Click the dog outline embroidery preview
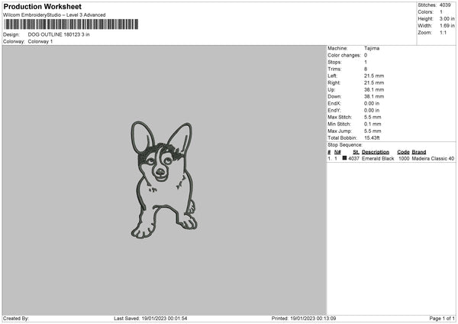Image resolution: width=458 pixels, height=324 pixels. [x=162, y=181]
